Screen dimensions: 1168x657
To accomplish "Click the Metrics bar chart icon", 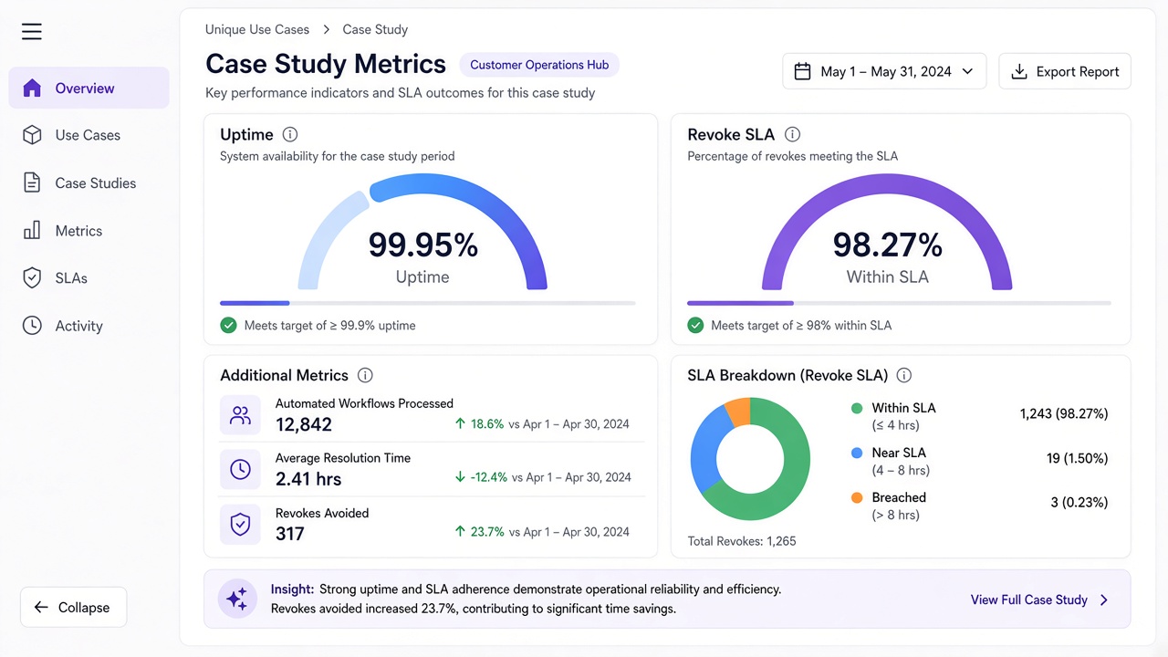I will [x=32, y=230].
